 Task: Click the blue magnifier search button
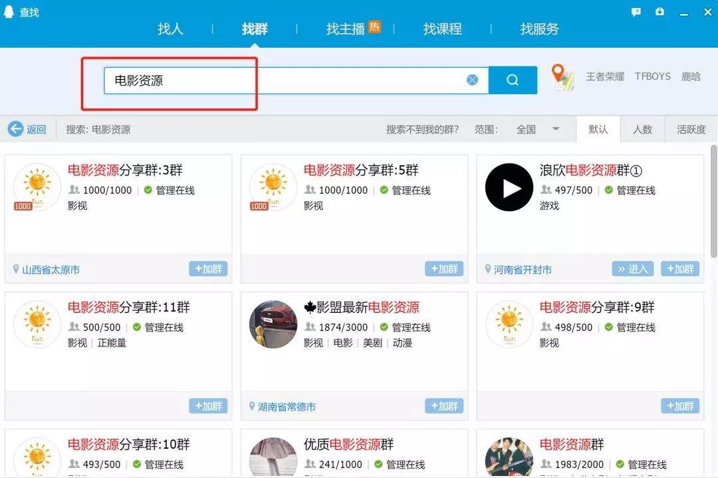513,80
